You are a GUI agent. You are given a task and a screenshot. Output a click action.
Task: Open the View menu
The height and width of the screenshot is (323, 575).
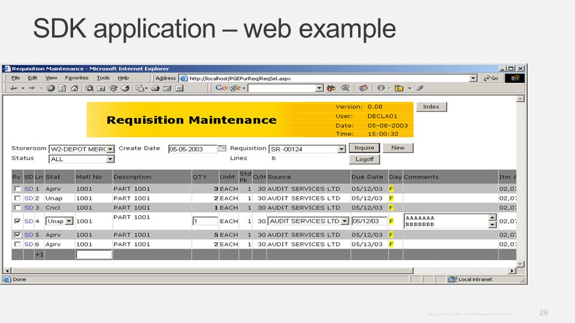(52, 78)
